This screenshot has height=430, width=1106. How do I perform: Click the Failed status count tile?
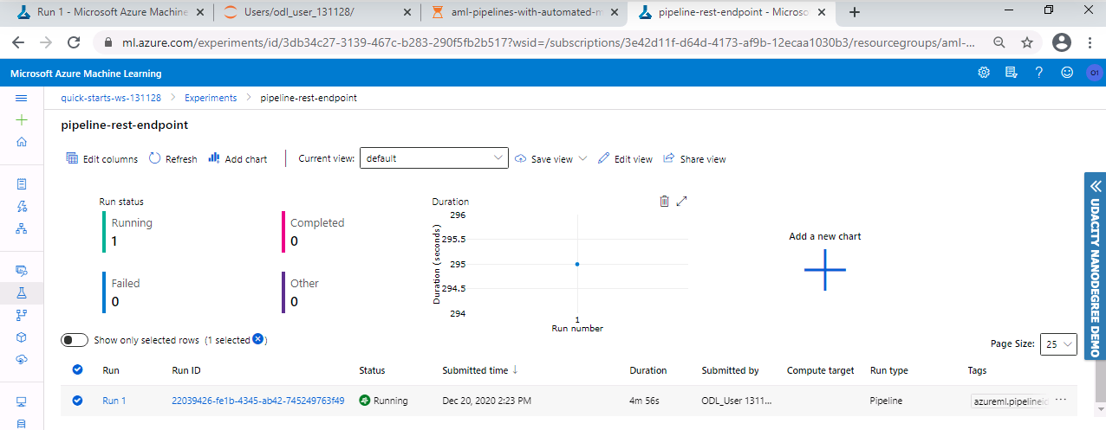pos(121,292)
